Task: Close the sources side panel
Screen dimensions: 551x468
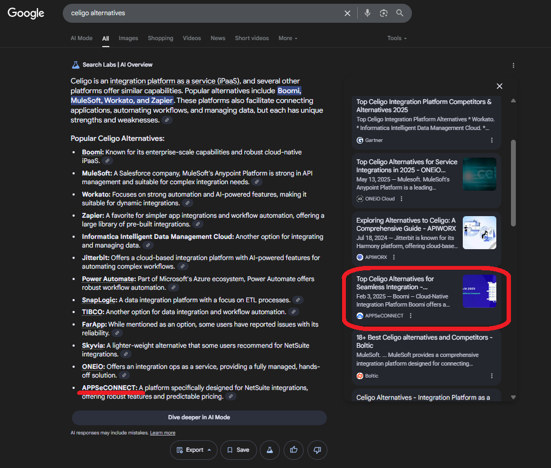Action: (500, 86)
